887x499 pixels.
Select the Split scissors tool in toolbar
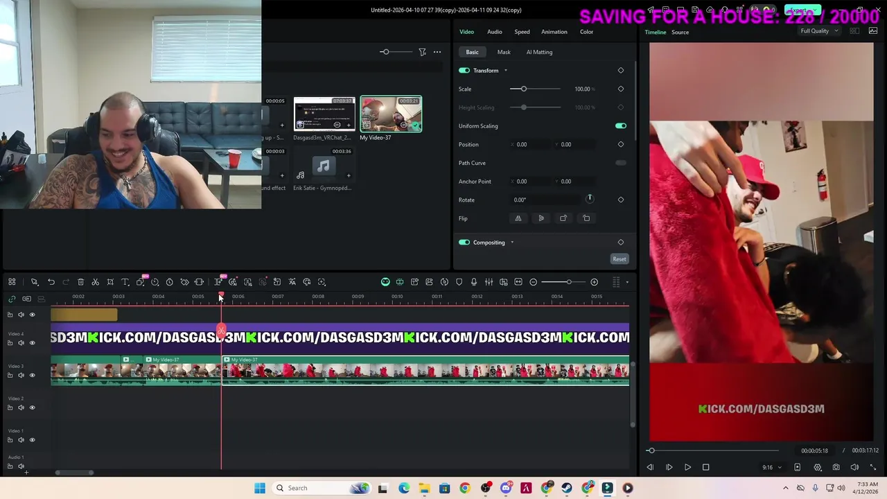pos(96,282)
